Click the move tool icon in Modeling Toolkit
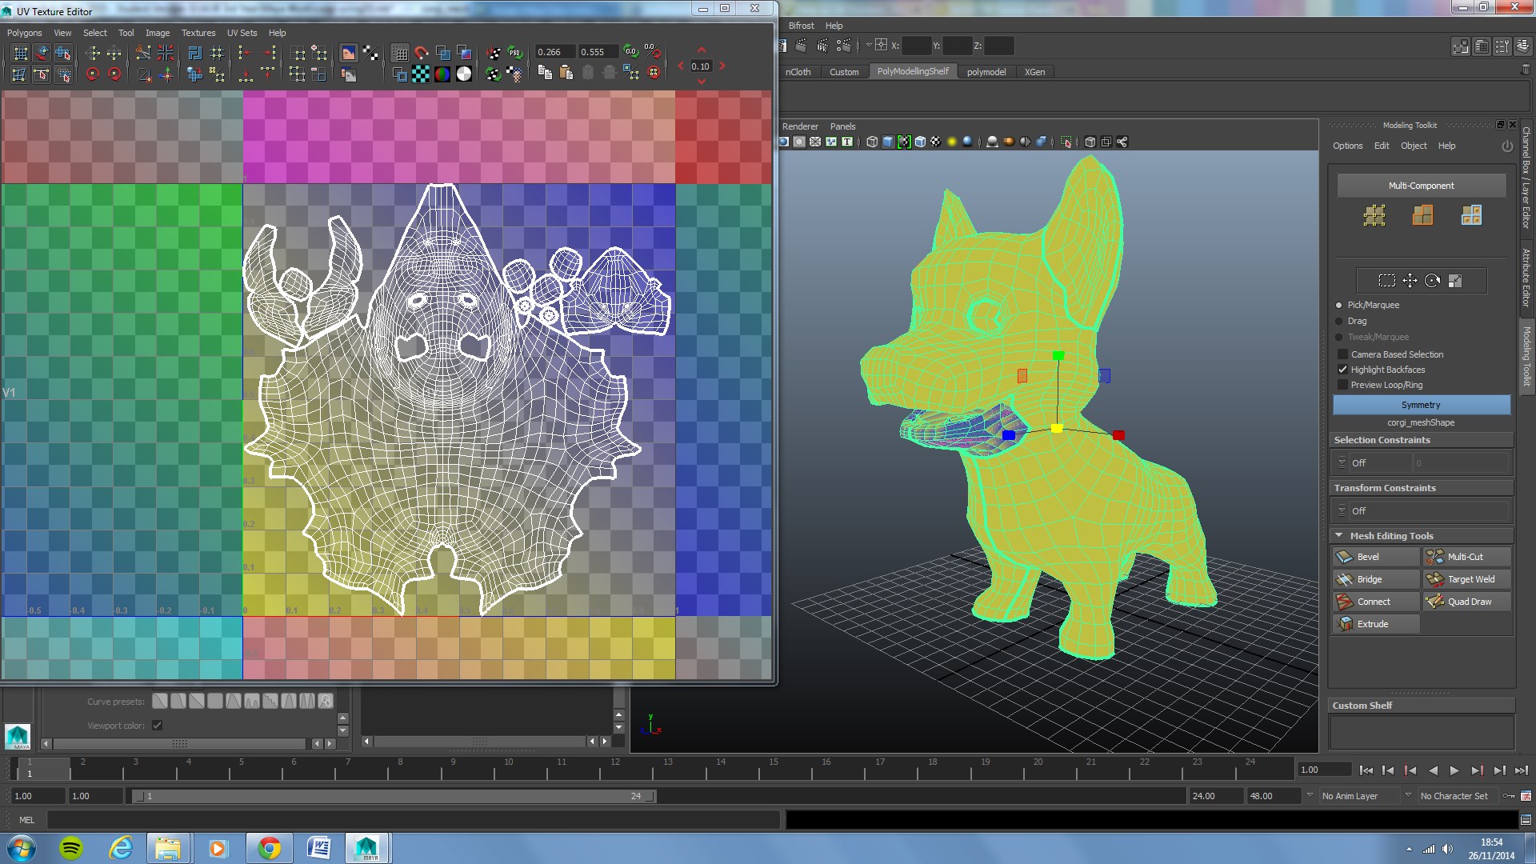Image resolution: width=1536 pixels, height=864 pixels. [x=1410, y=281]
